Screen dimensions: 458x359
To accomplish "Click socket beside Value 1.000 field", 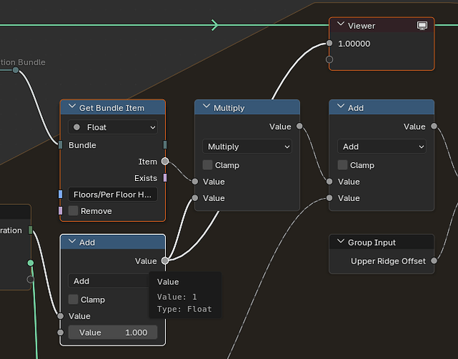I will [x=60, y=332].
